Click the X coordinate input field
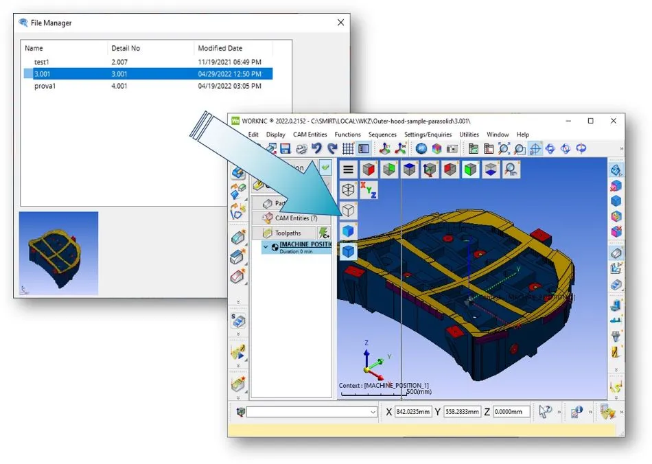 (x=413, y=412)
